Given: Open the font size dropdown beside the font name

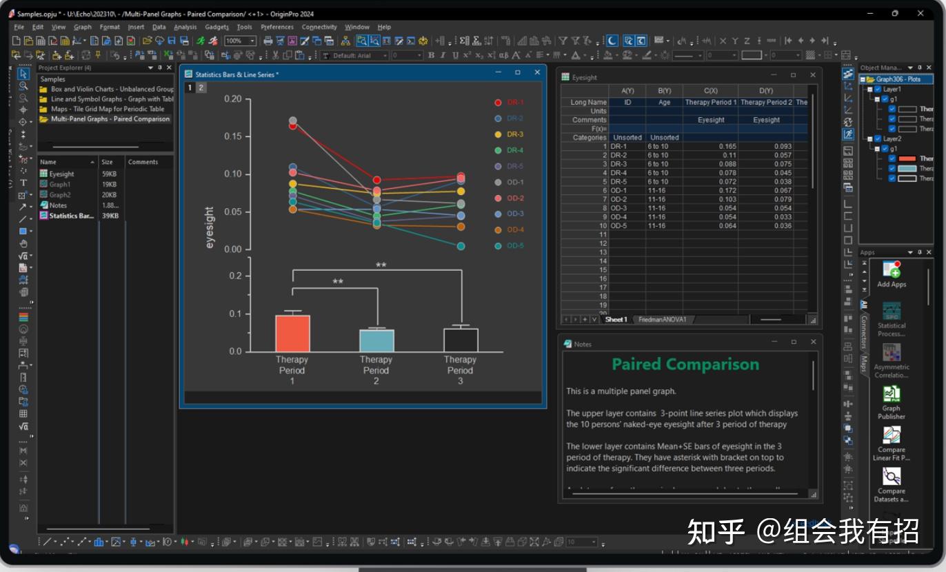Looking at the screenshot, I should coord(418,55).
